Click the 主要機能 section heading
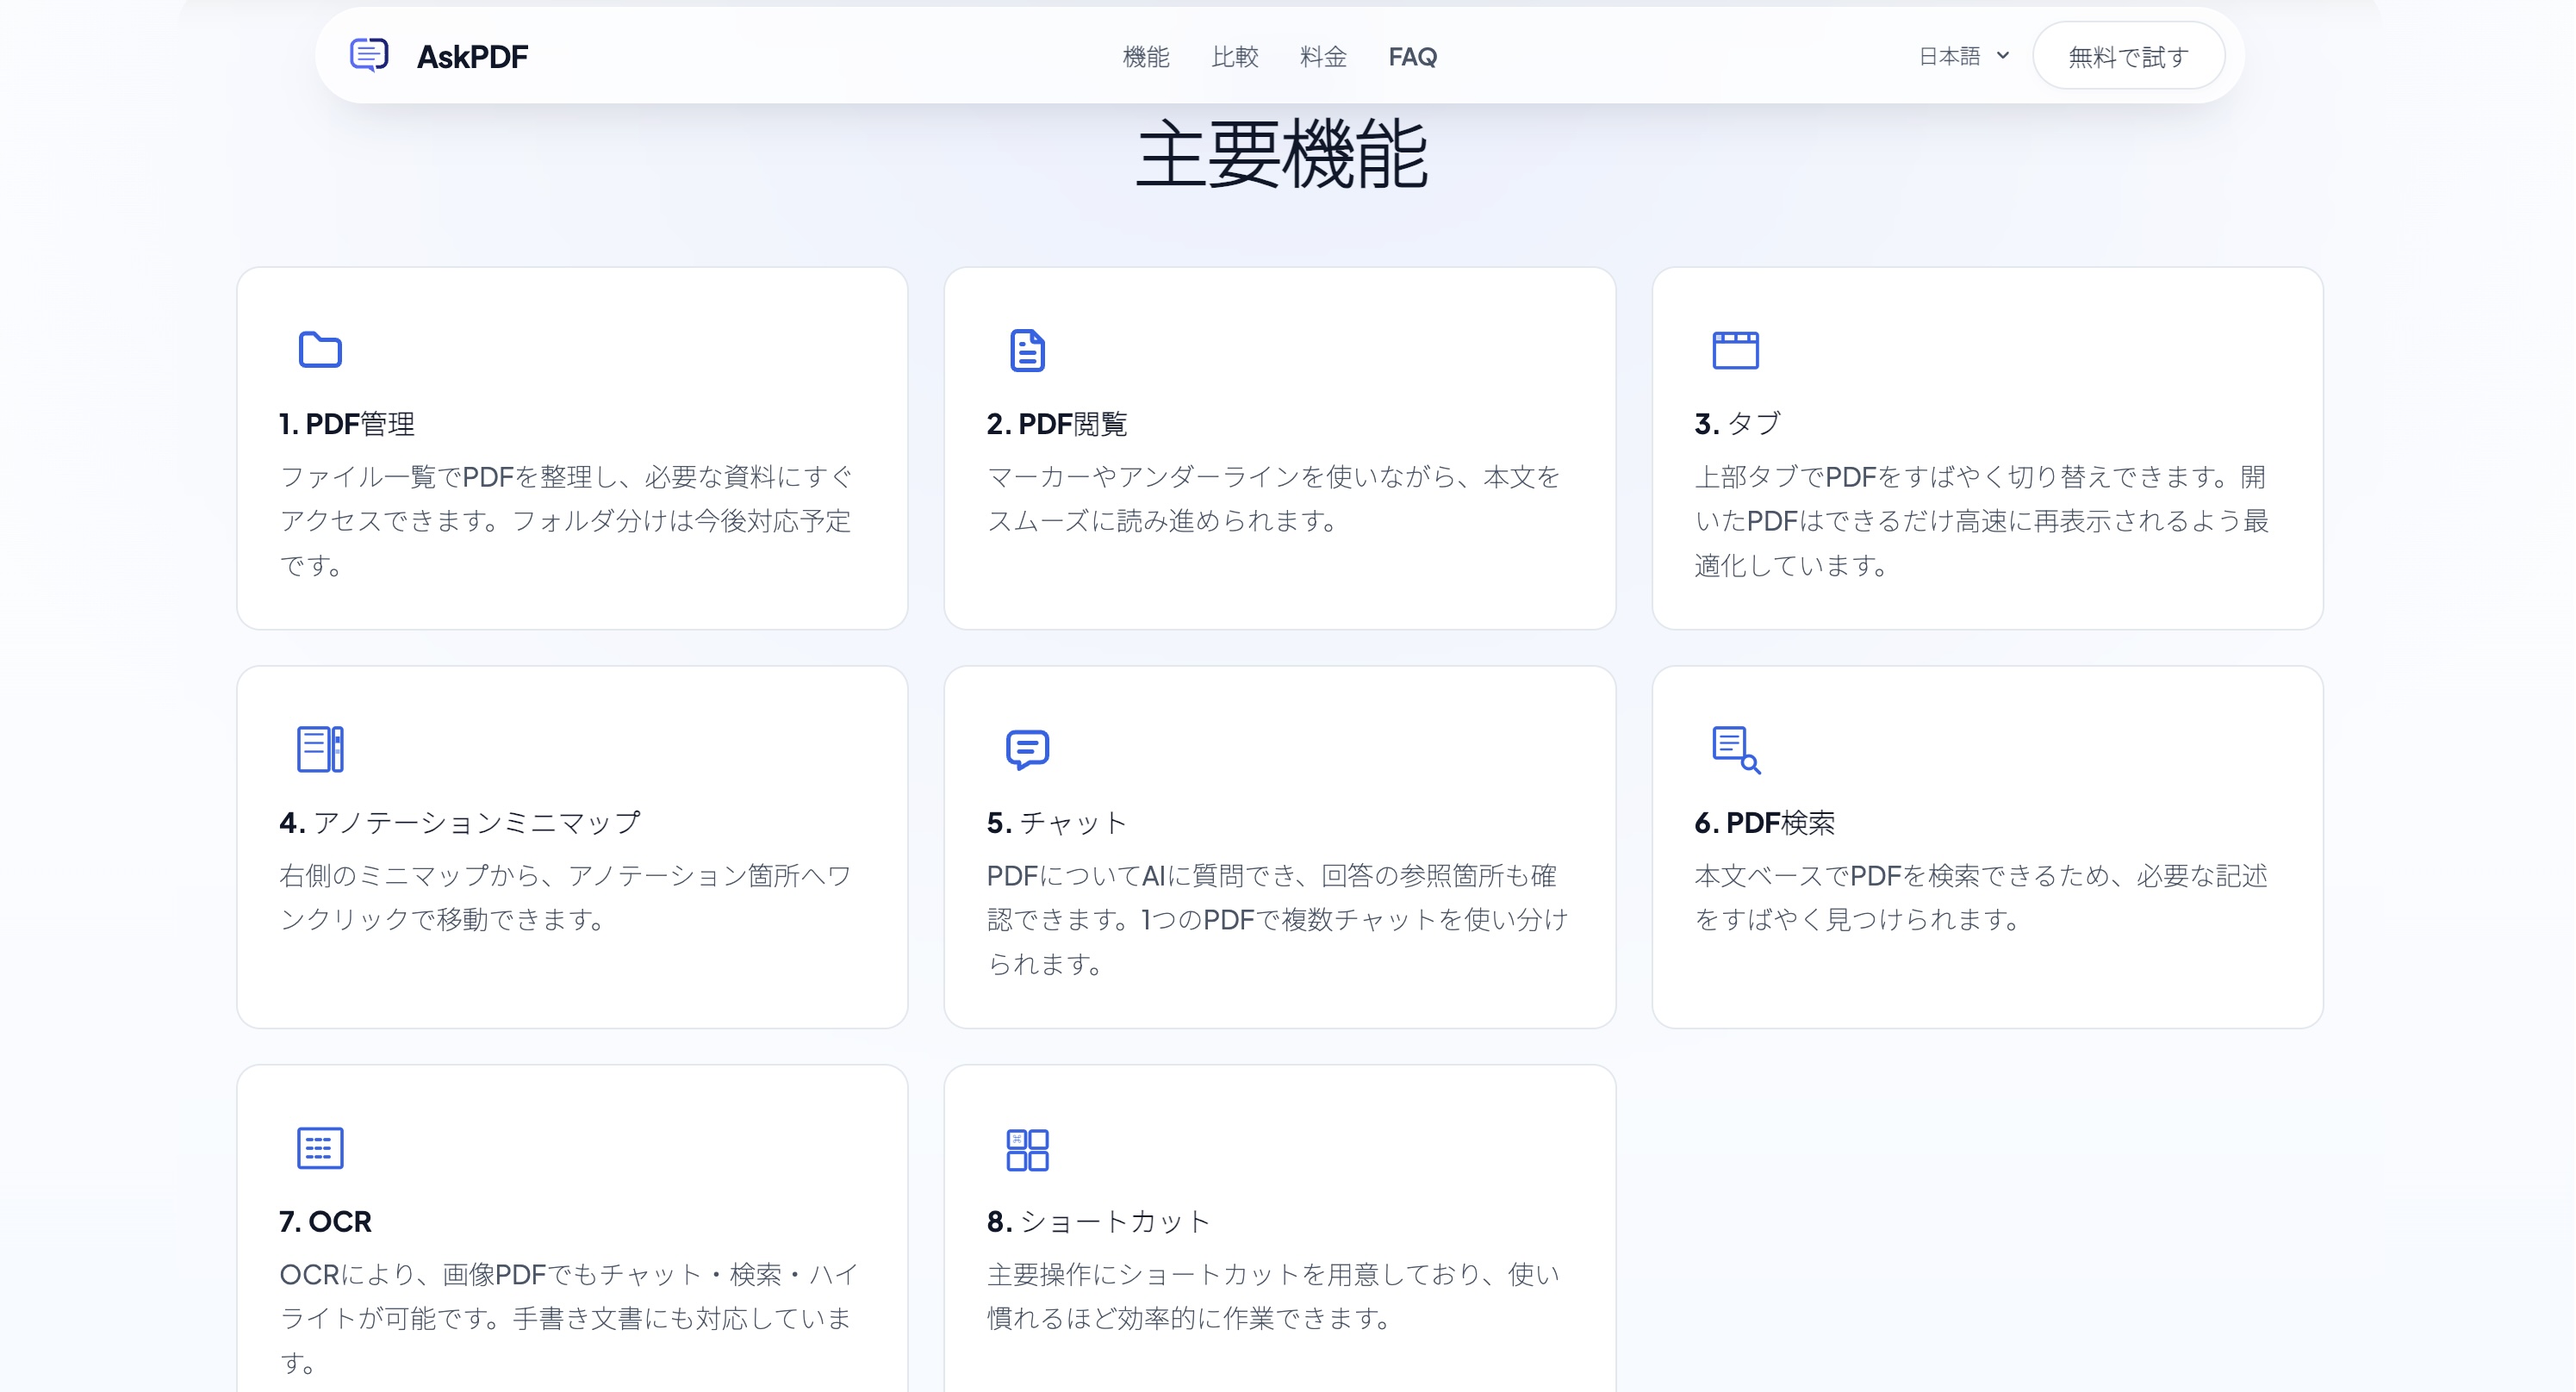The height and width of the screenshot is (1392, 2576). pyautogui.click(x=1281, y=153)
